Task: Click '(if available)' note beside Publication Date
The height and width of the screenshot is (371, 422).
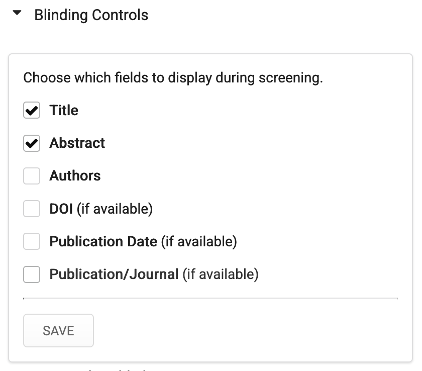Action: (198, 241)
